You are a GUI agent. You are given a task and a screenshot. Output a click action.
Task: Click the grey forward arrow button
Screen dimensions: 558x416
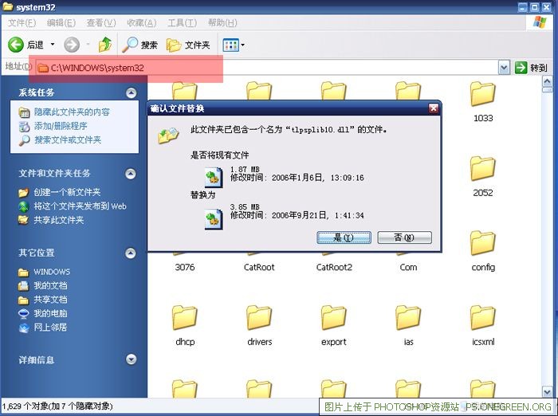[x=72, y=45]
